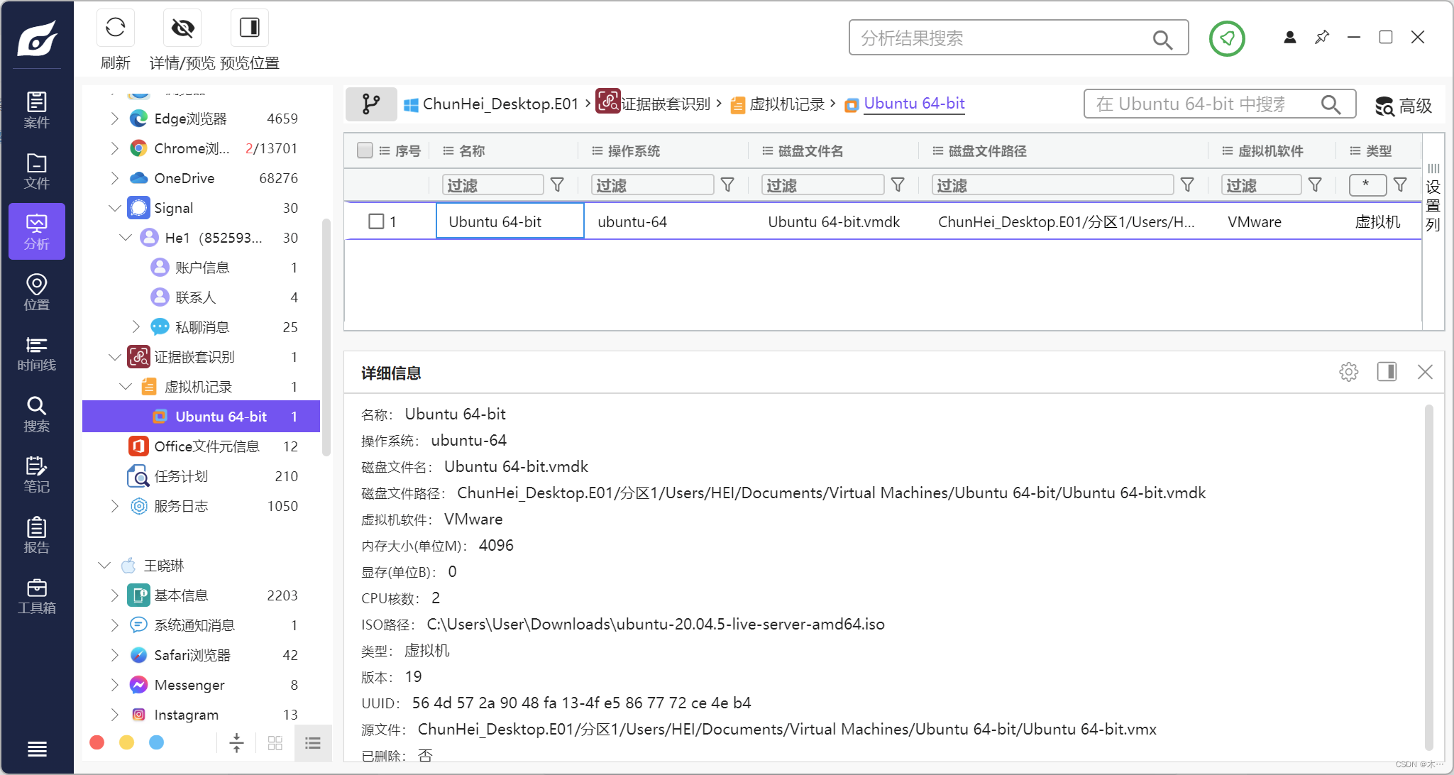Click the analysis results search field
1454x775 pixels.
click(x=1001, y=38)
